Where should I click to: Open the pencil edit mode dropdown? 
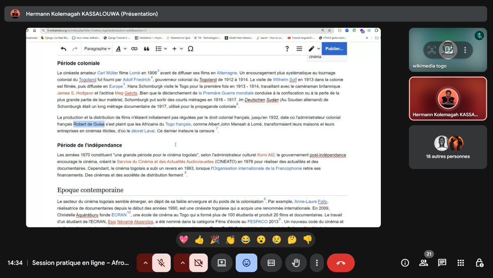coord(314,48)
